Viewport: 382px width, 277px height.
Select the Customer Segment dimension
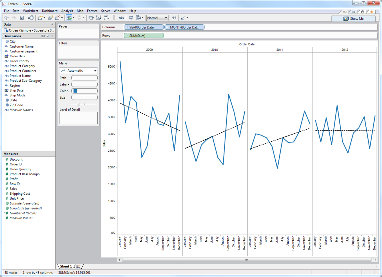(23, 51)
